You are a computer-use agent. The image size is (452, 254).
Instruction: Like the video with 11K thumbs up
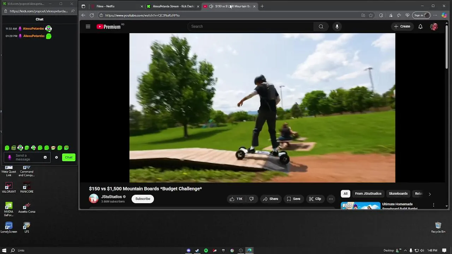[x=236, y=199]
